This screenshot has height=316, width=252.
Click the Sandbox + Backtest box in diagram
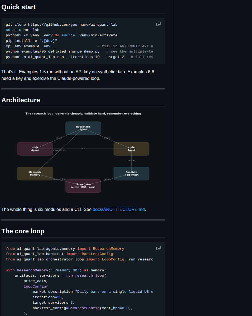click(131, 173)
